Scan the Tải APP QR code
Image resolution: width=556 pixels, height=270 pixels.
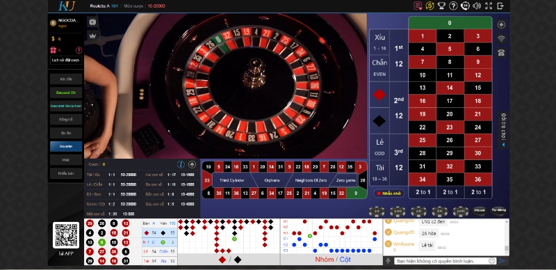(66, 235)
